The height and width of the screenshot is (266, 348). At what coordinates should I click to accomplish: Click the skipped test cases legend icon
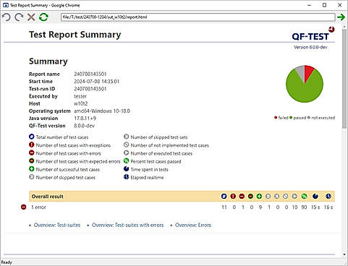point(32,177)
